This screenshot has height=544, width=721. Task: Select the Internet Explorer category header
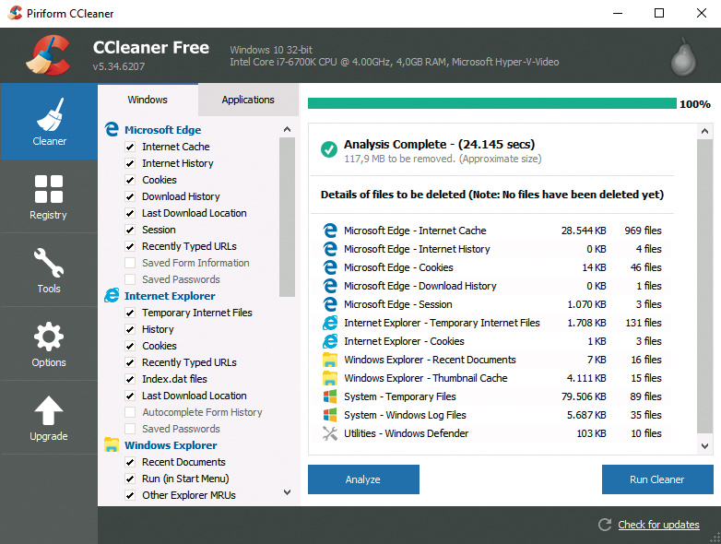170,296
